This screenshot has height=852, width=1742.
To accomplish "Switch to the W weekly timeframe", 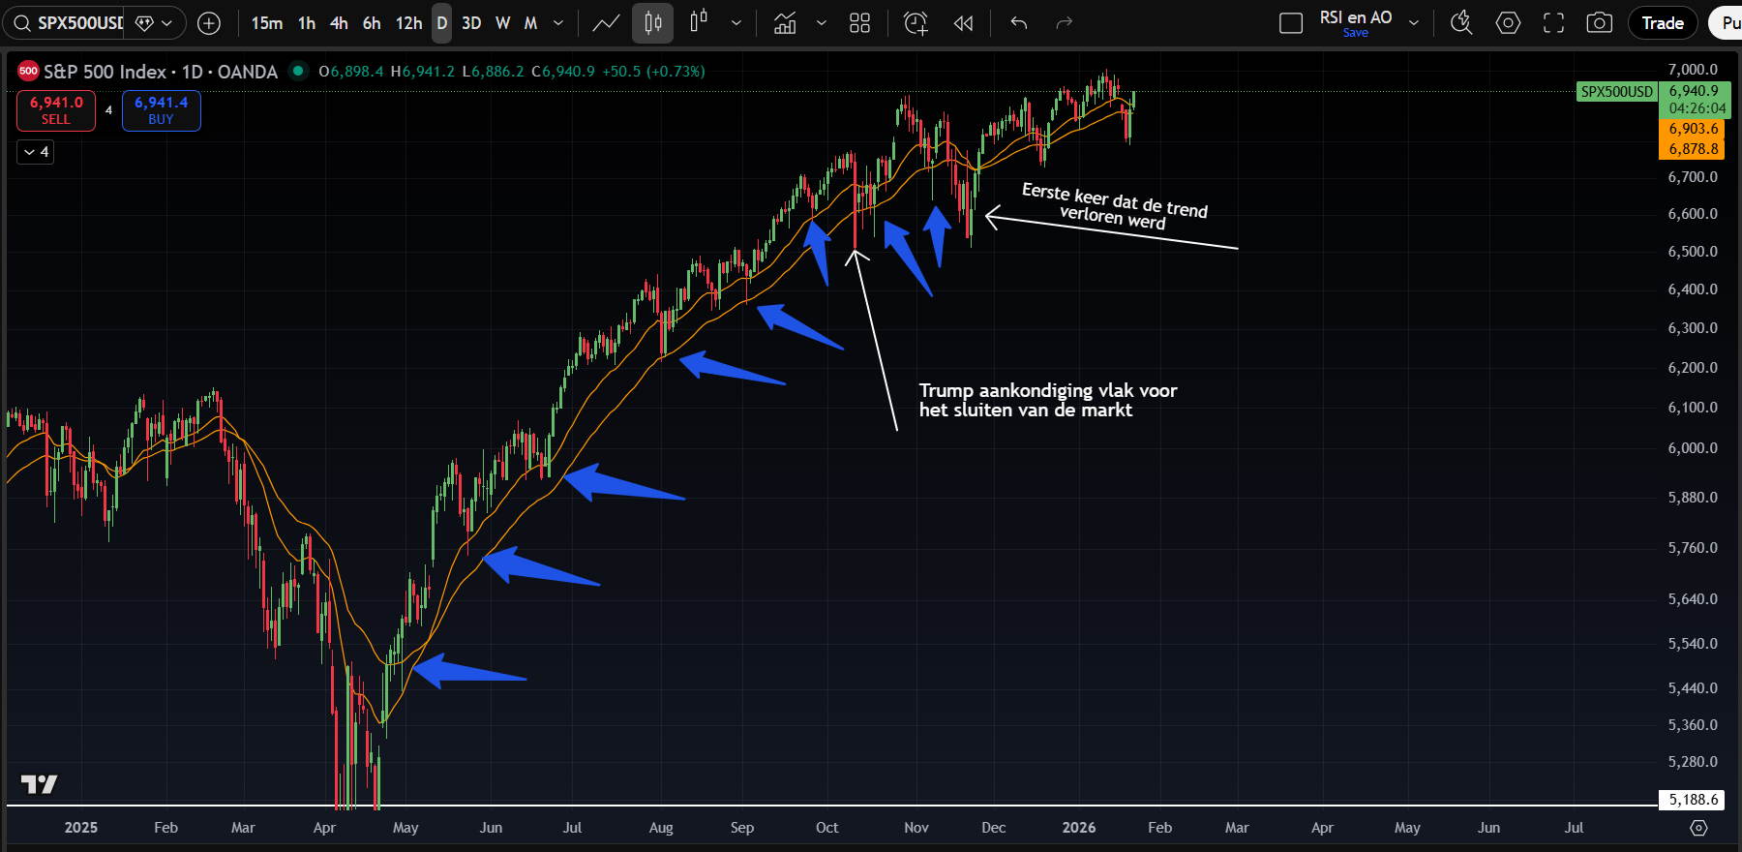I will 502,23.
